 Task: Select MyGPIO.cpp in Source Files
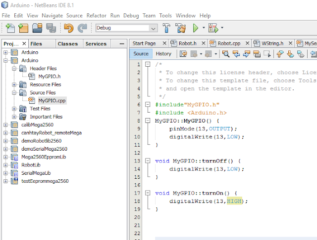point(52,101)
